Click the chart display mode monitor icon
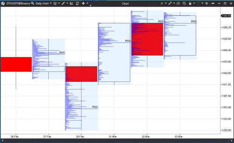234x143 pixels. tap(55, 3)
